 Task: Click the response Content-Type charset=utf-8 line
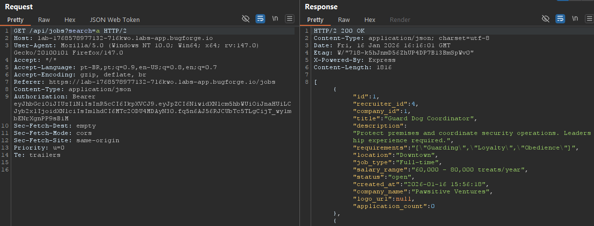click(x=401, y=38)
